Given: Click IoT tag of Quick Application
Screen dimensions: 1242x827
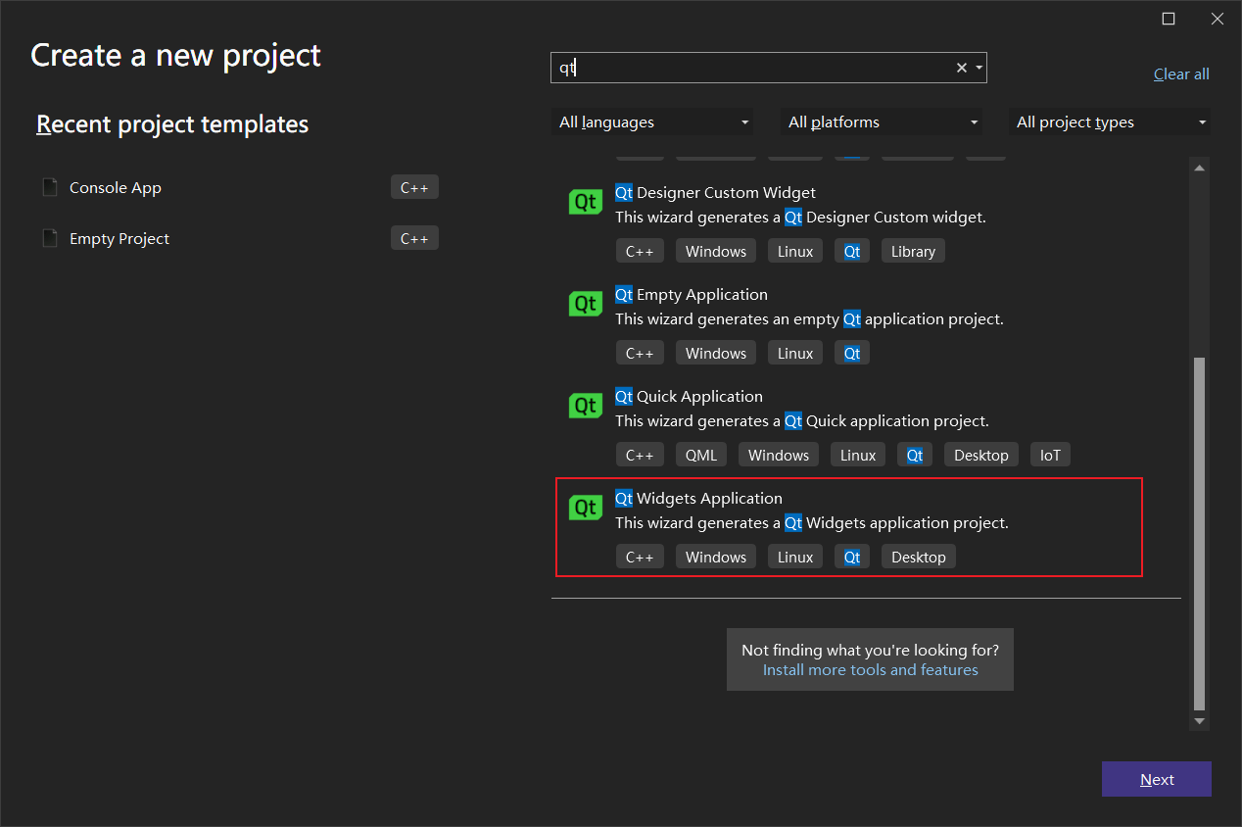Looking at the screenshot, I should [x=1050, y=455].
